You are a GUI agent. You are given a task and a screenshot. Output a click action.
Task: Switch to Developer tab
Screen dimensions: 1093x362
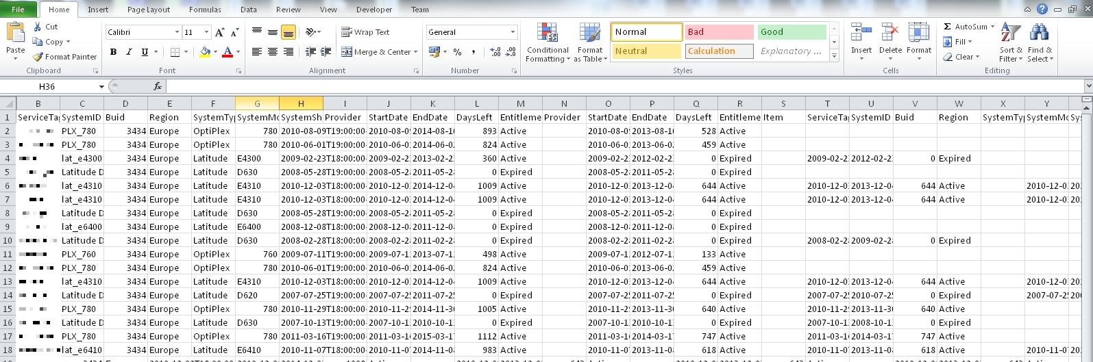click(374, 10)
